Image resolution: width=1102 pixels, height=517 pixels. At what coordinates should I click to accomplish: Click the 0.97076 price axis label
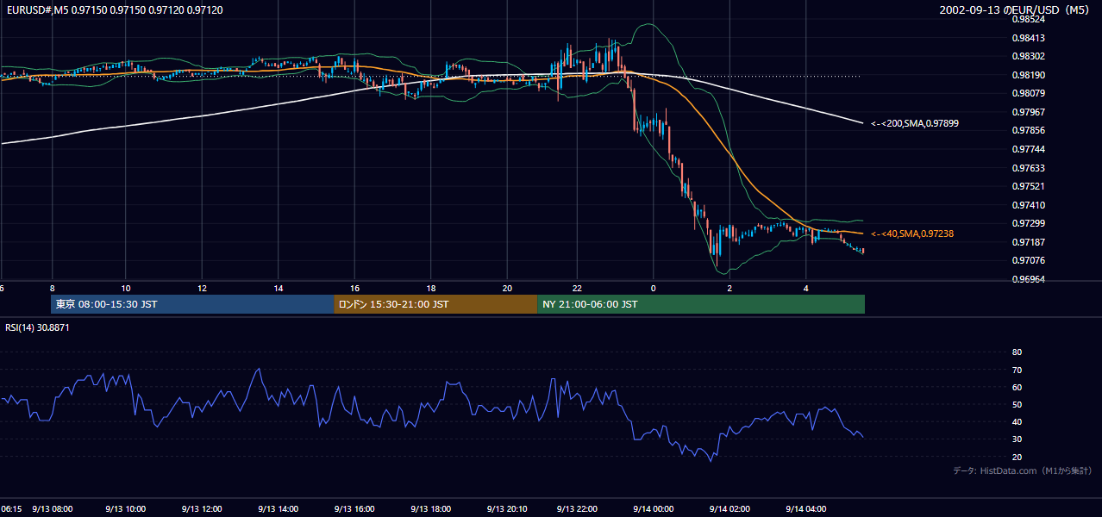tap(1029, 260)
